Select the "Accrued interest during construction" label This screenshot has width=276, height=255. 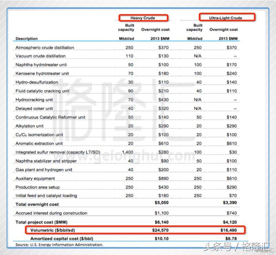51,213
